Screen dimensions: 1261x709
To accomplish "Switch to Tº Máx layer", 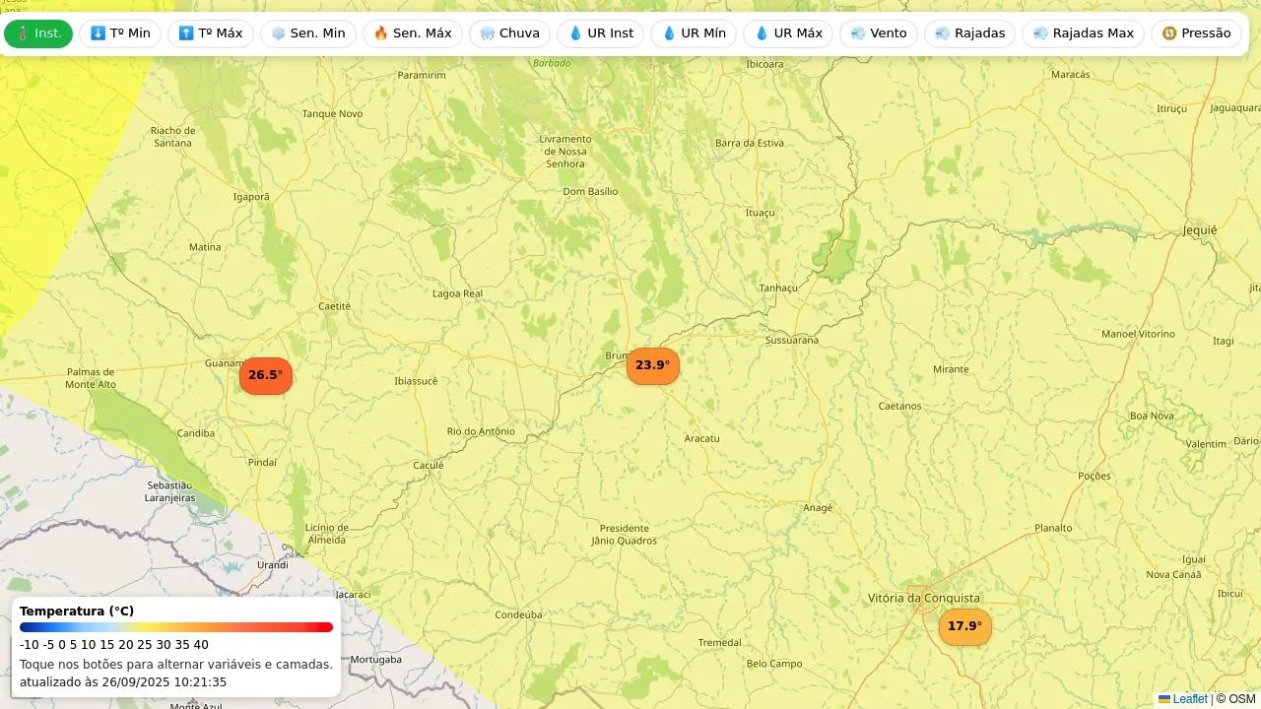I will tap(210, 33).
